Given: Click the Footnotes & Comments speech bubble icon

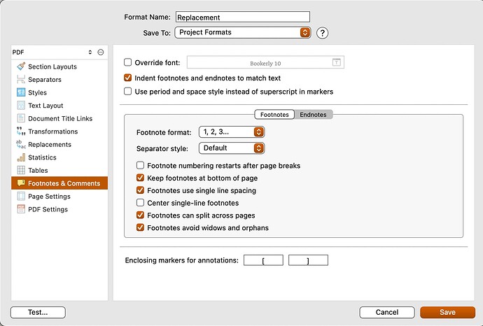Looking at the screenshot, I should pos(21,183).
